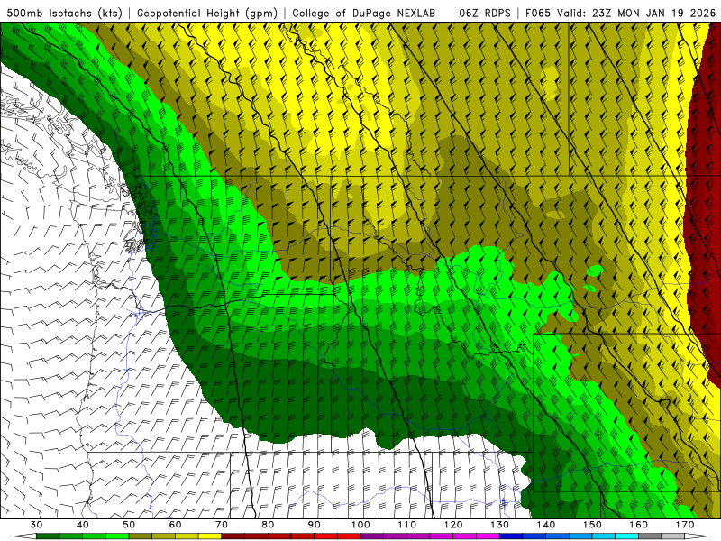Click 'College of DuPage NEXLAB' header text
721x541 pixels.
[364, 13]
